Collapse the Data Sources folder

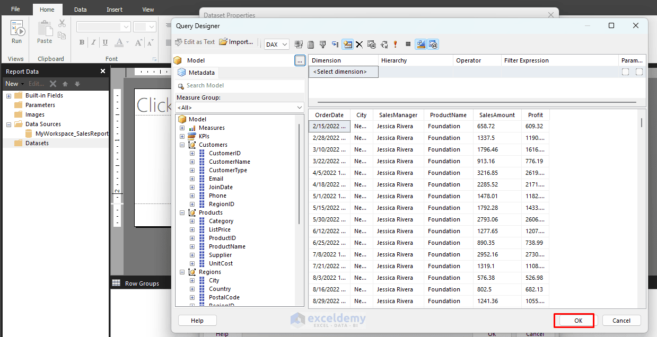pyautogui.click(x=8, y=124)
